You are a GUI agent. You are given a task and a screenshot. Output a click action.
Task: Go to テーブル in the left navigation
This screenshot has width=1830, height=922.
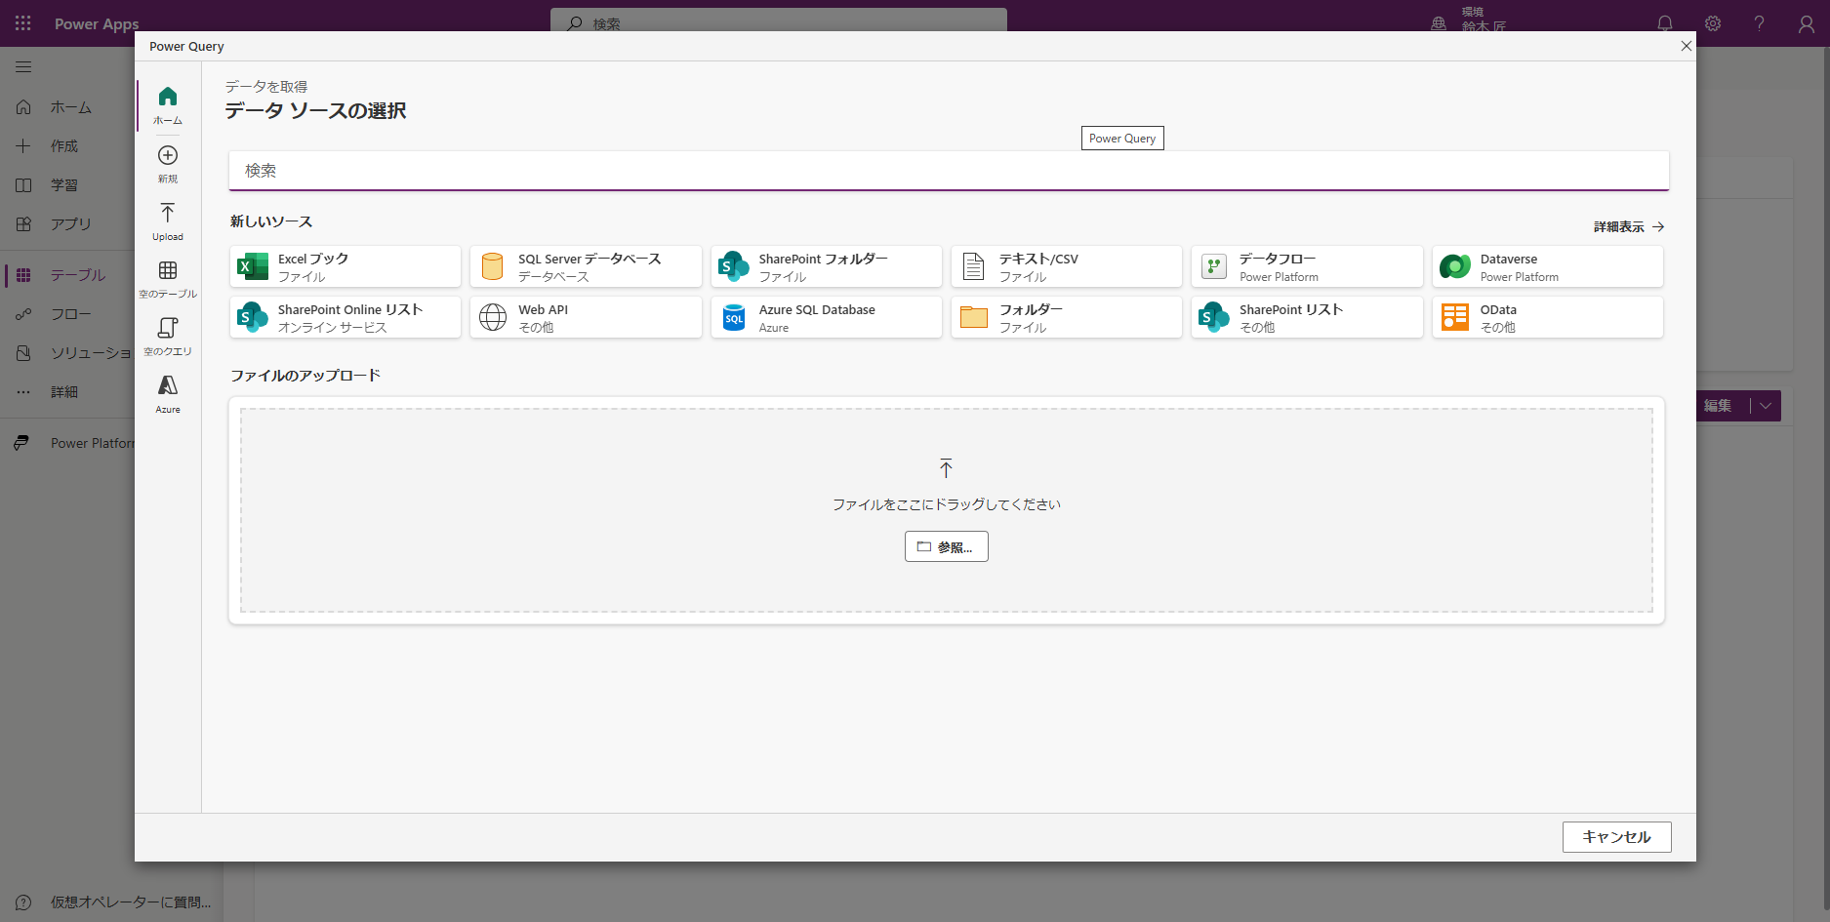click(x=66, y=274)
